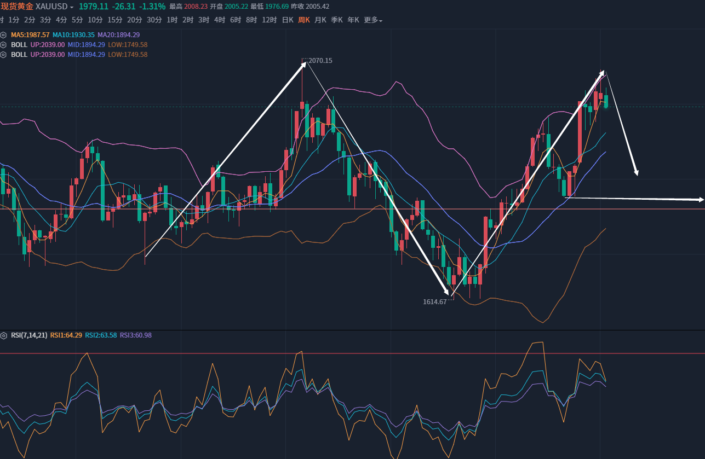Click the RSI1:64.29 value label
This screenshot has height=459, width=705.
(x=66, y=335)
